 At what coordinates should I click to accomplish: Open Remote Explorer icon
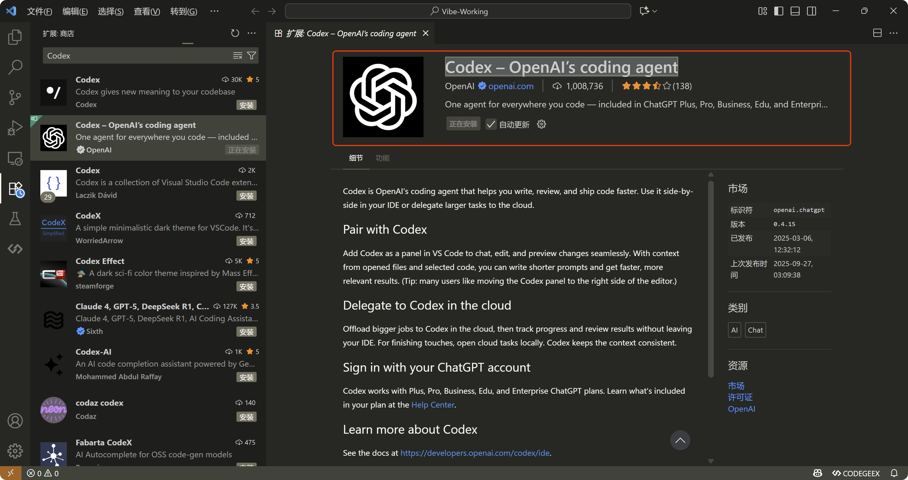pos(15,158)
